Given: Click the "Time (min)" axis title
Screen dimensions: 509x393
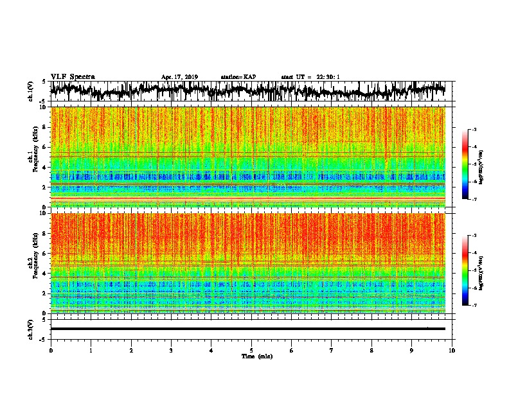Looking at the screenshot, I should pos(257,356).
